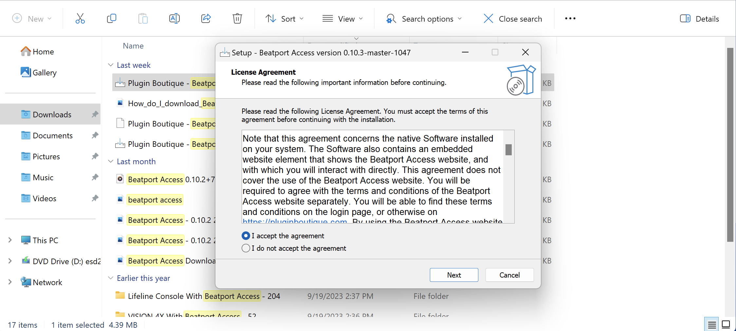This screenshot has height=331, width=736.
Task: Open the View dropdown
Action: click(343, 18)
